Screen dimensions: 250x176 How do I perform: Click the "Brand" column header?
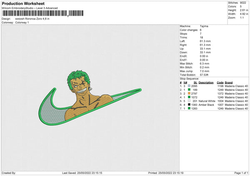click(x=229, y=83)
